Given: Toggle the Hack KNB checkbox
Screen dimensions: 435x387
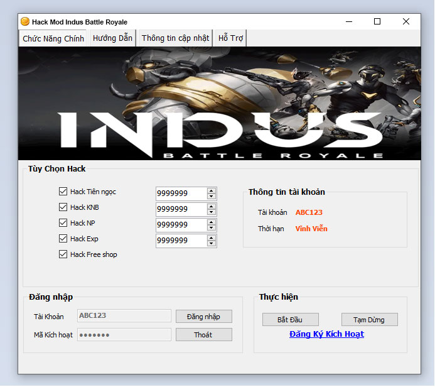Looking at the screenshot, I should pyautogui.click(x=63, y=207).
